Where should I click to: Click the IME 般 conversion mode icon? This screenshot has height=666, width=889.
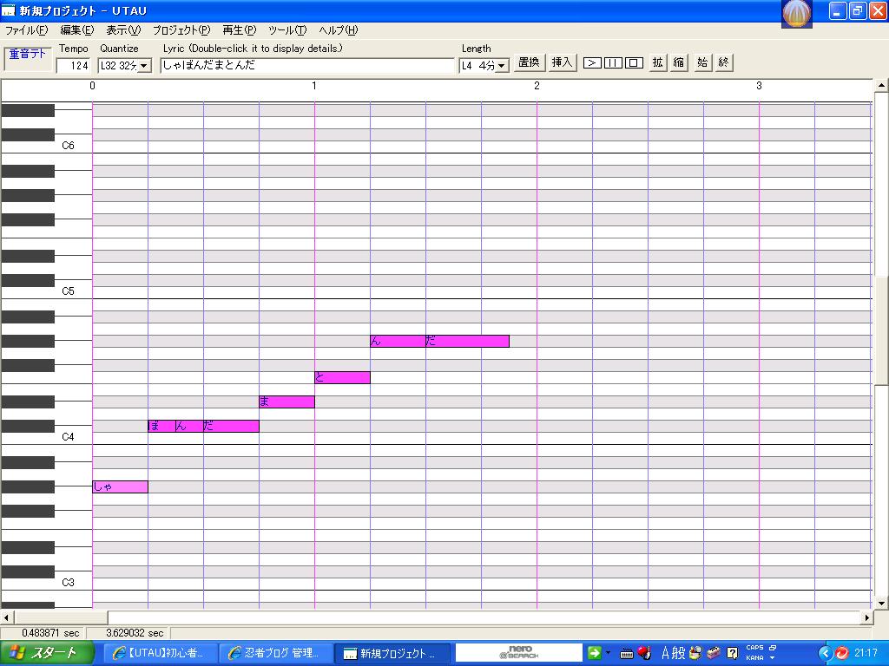pos(679,654)
